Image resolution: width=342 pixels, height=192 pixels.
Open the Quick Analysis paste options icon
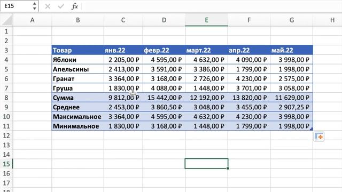319,137
